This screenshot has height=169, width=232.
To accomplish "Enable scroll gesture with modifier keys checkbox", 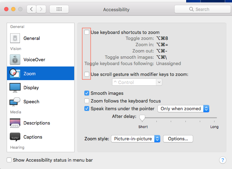I will [87, 74].
